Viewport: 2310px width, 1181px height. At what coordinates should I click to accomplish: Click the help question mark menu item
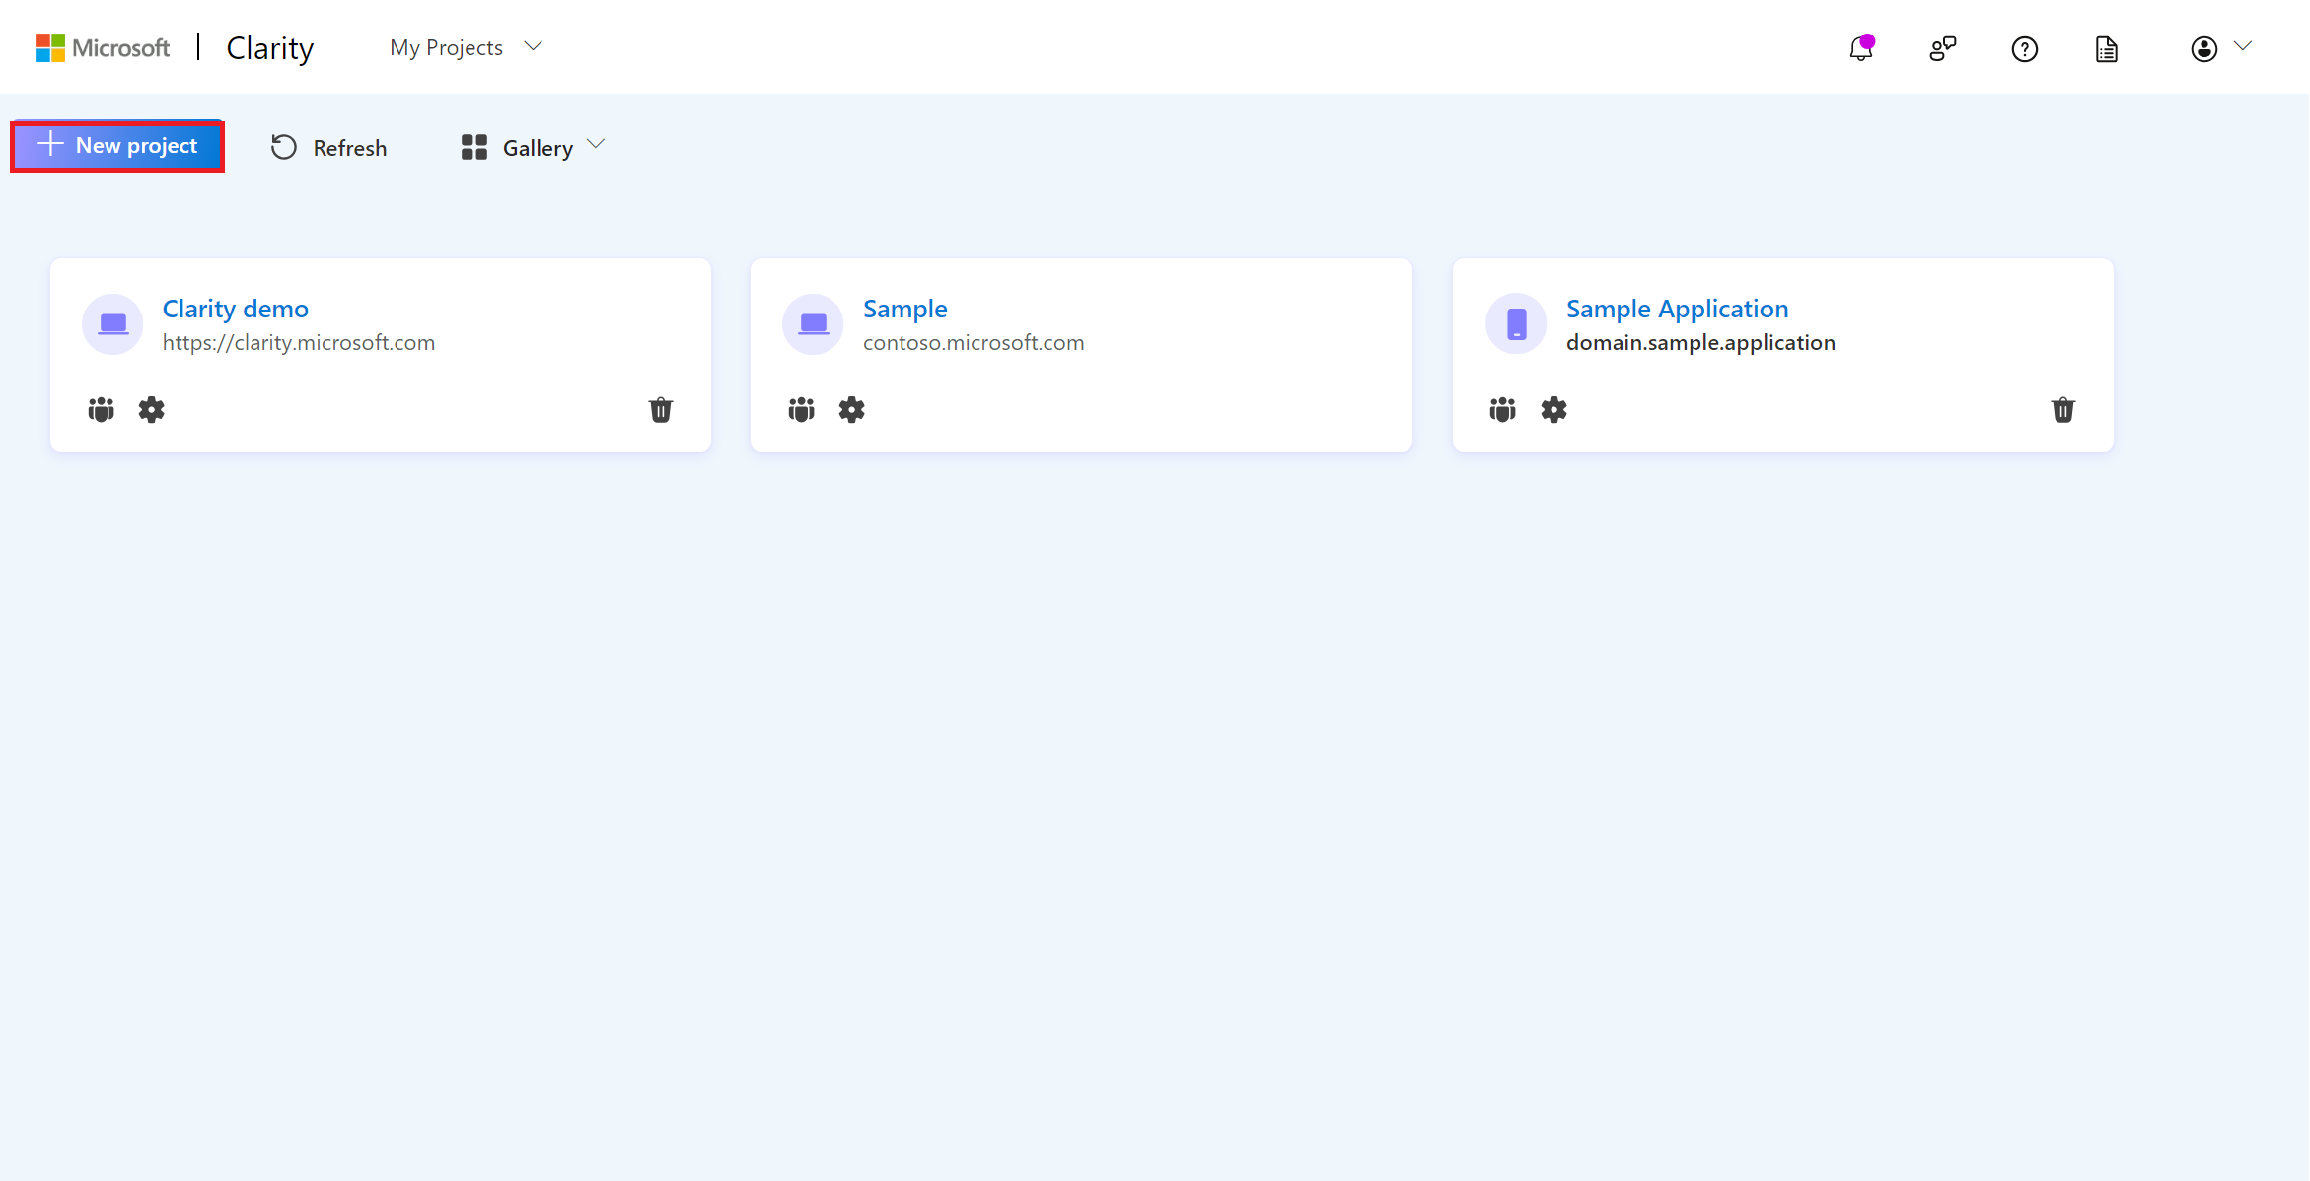2024,48
